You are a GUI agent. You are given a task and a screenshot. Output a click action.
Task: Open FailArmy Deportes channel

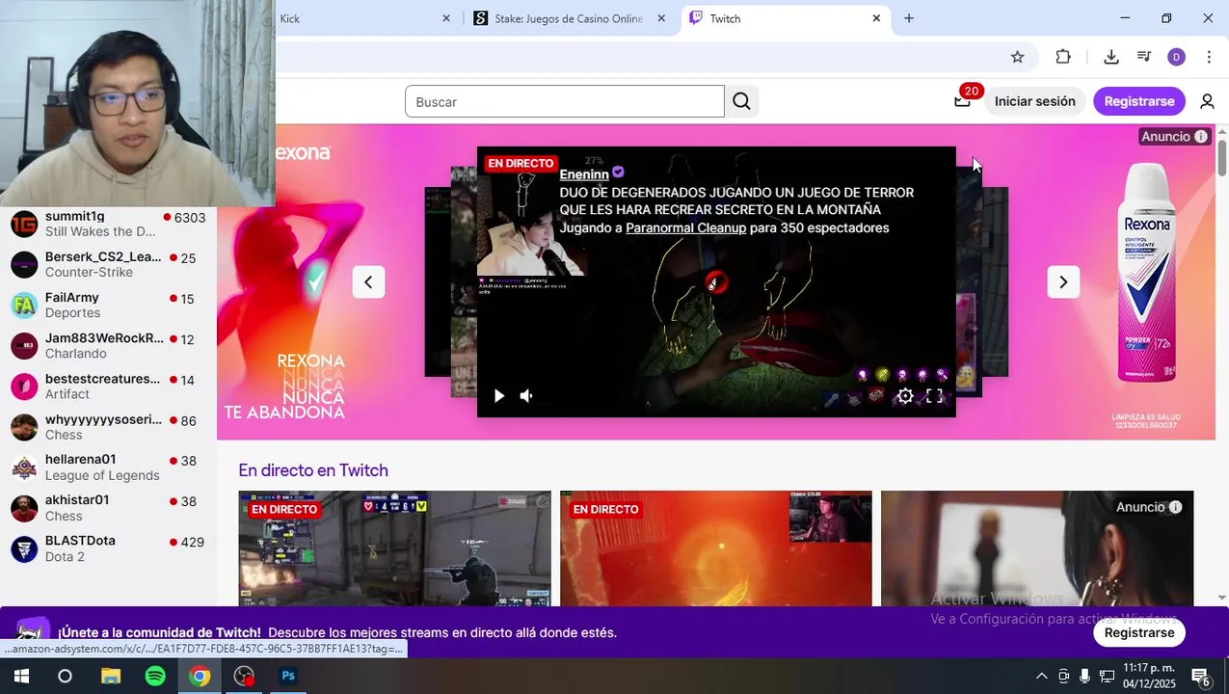coord(108,305)
